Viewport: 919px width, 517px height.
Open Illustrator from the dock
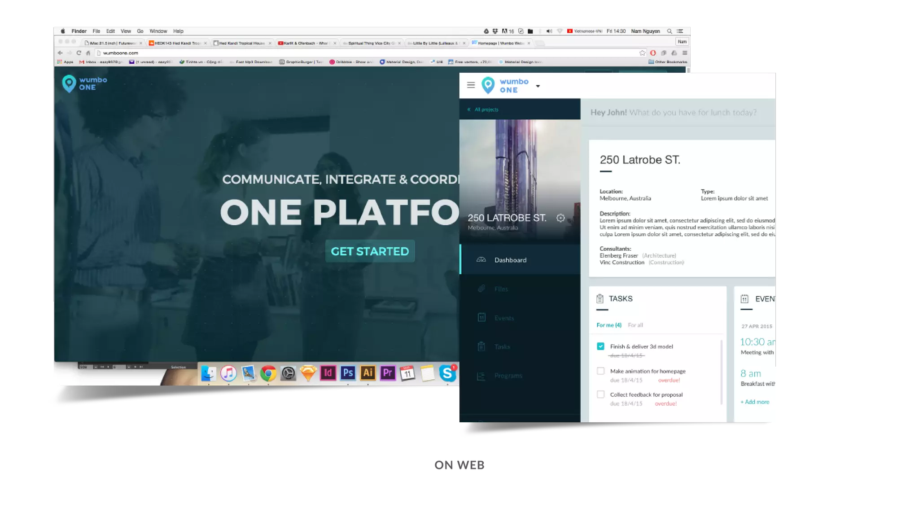coord(368,373)
